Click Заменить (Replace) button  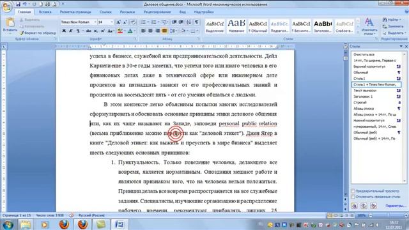click(x=393, y=26)
